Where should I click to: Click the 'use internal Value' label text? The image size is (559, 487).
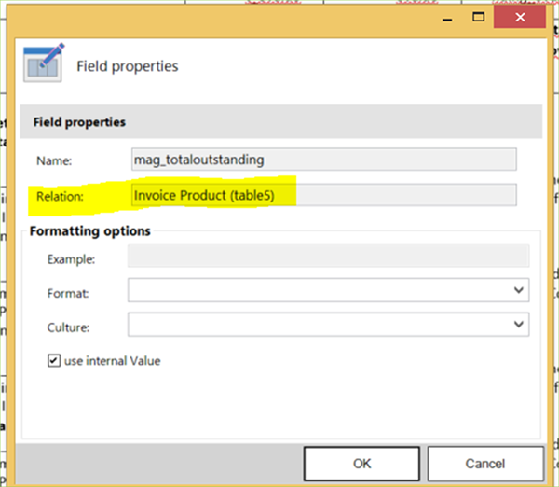point(112,360)
